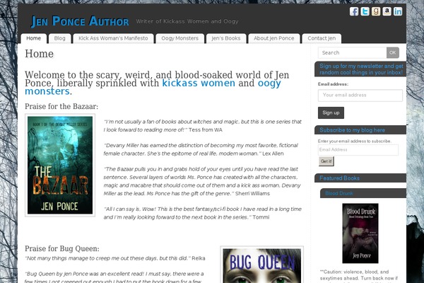Click the Lex Allen review quote

201,149
